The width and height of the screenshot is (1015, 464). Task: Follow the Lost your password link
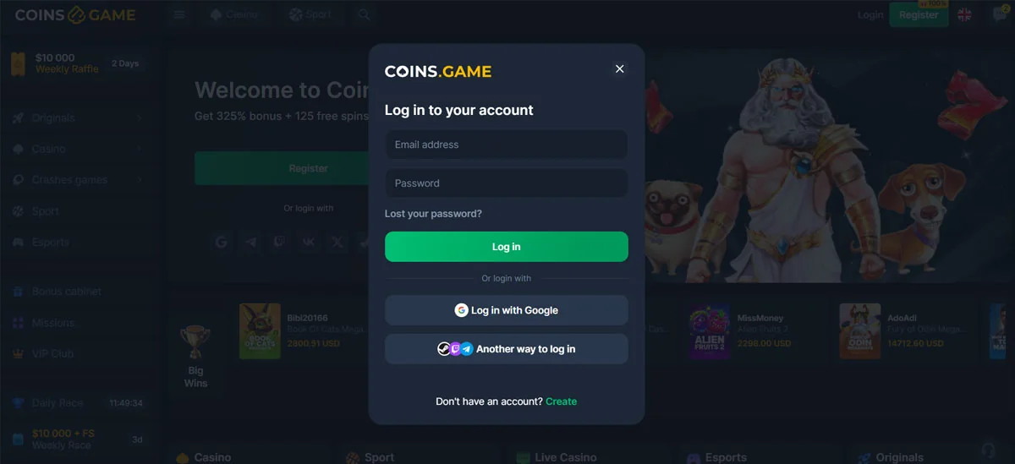(x=433, y=214)
